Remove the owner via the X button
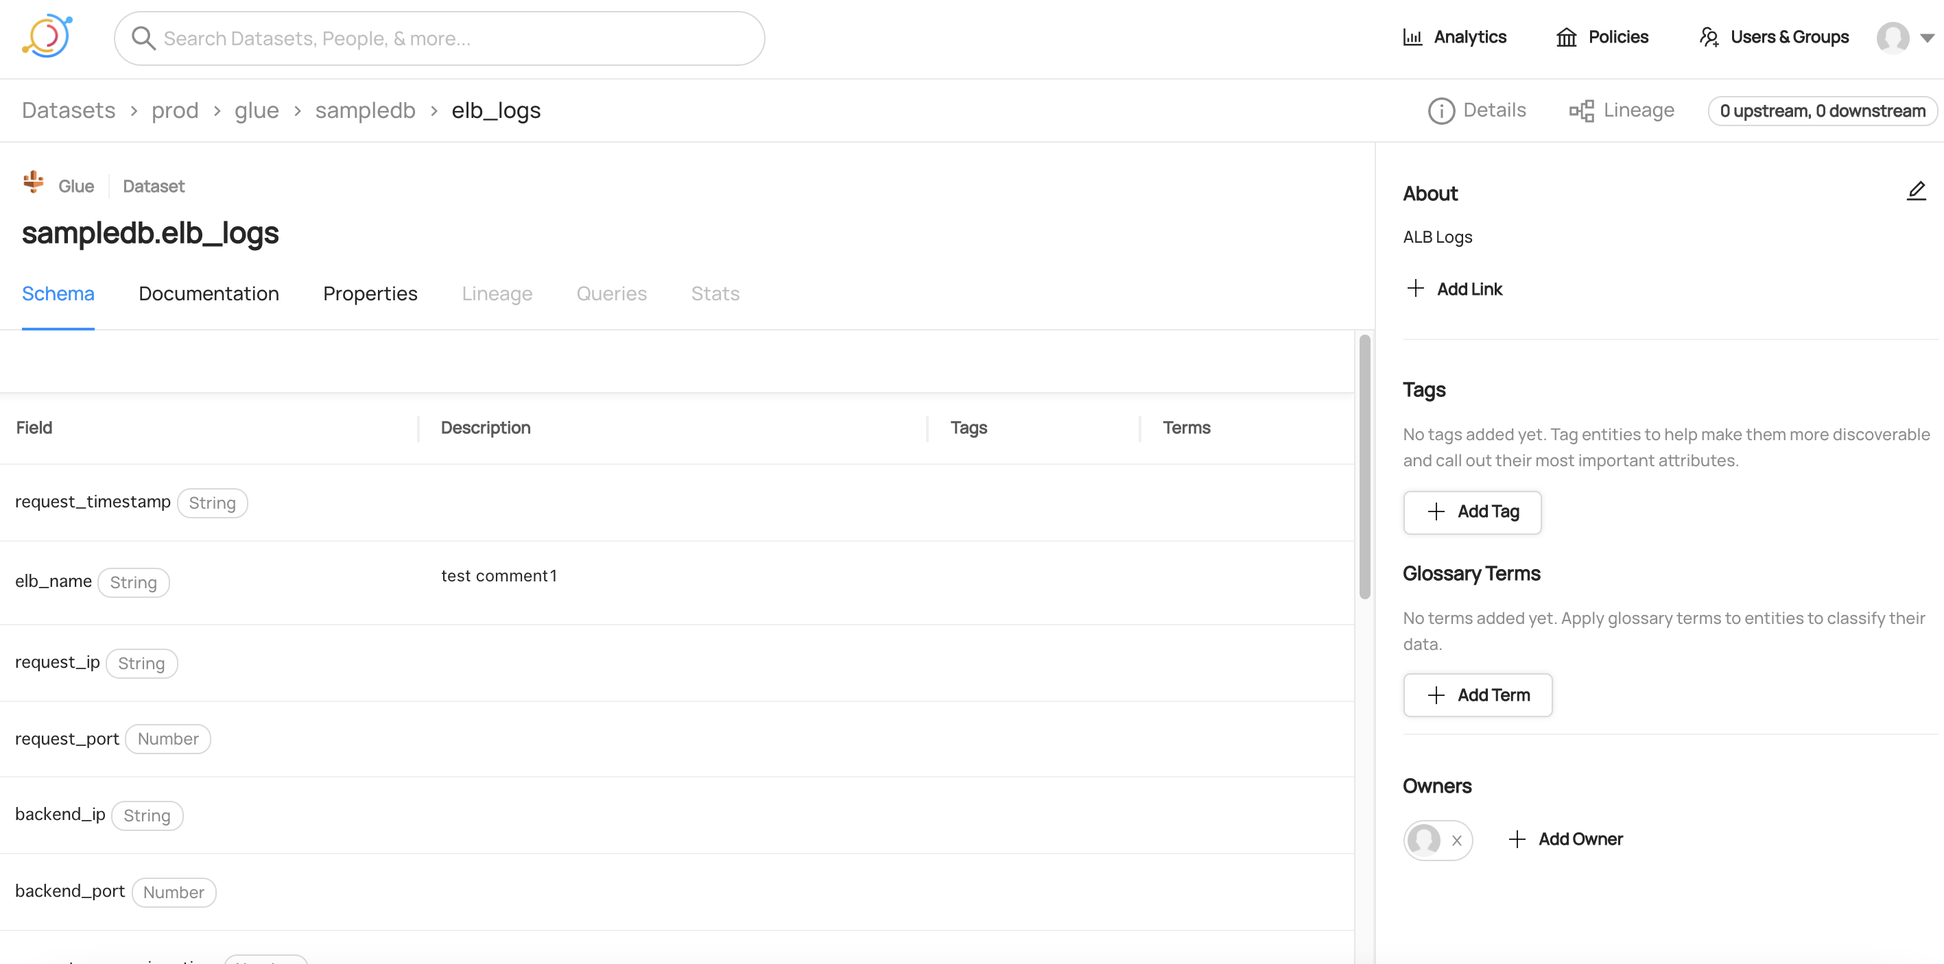This screenshot has width=1944, height=964. 1456,839
